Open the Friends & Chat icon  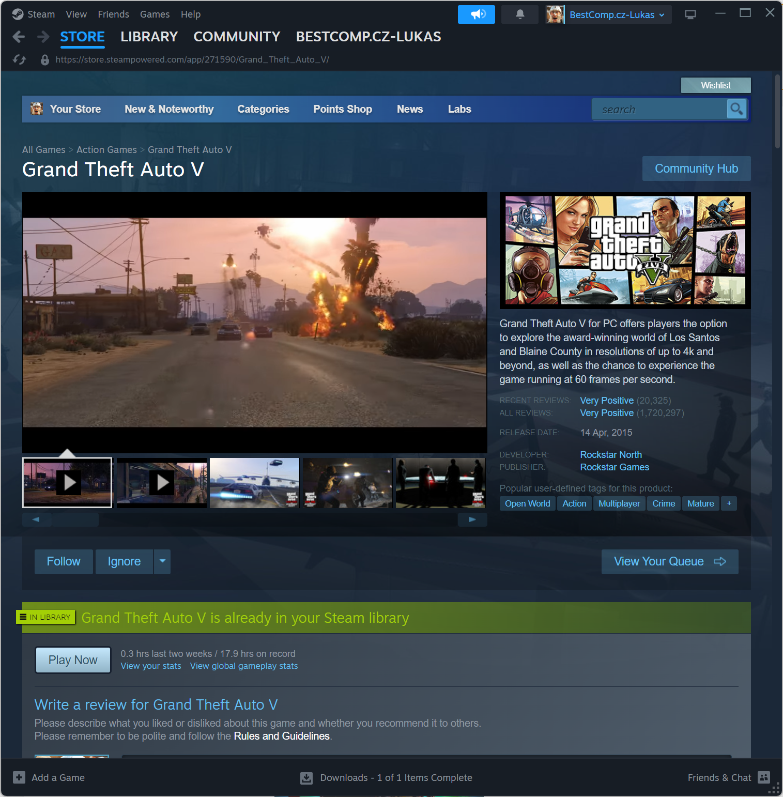pos(764,777)
